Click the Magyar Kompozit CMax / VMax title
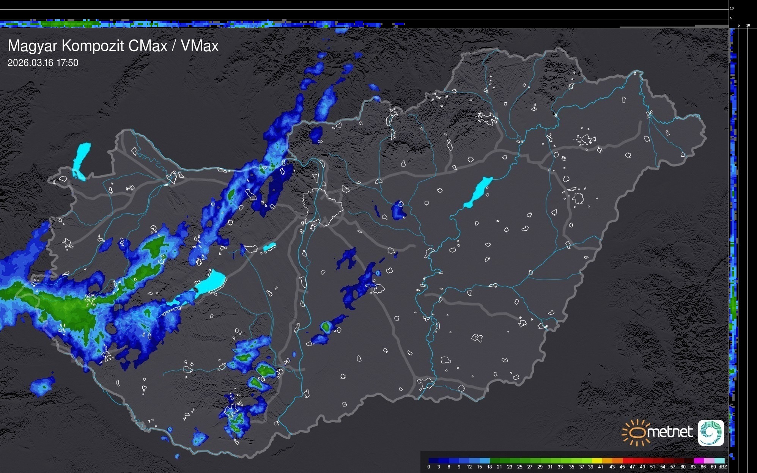The height and width of the screenshot is (473, 757). (113, 46)
